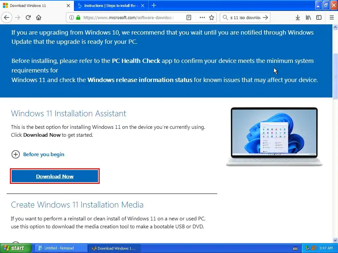Click the 3:47 AM system clock
This screenshot has width=338, height=253.
pyautogui.click(x=326, y=248)
